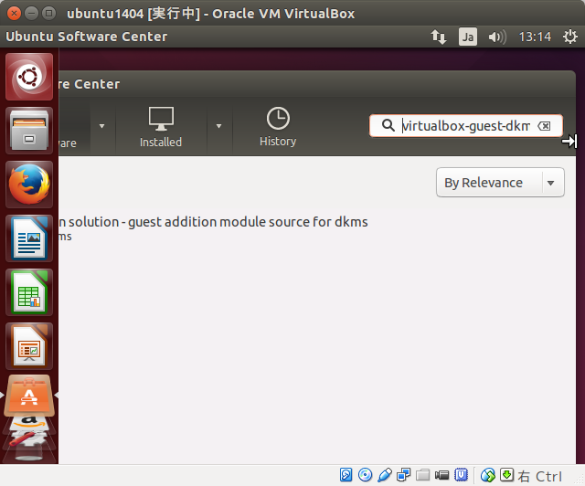Clear the search text with the backspace icon
Viewport: 585px width, 486px height.
click(x=544, y=126)
